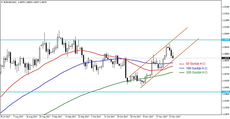
Task: Select the 100 Günlük H.O. label text
Action: [197, 68]
